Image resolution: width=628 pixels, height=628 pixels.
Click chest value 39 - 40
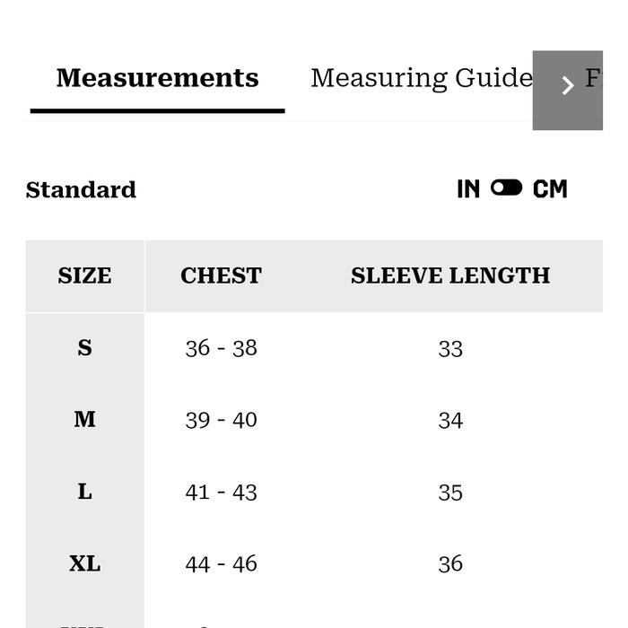point(221,420)
